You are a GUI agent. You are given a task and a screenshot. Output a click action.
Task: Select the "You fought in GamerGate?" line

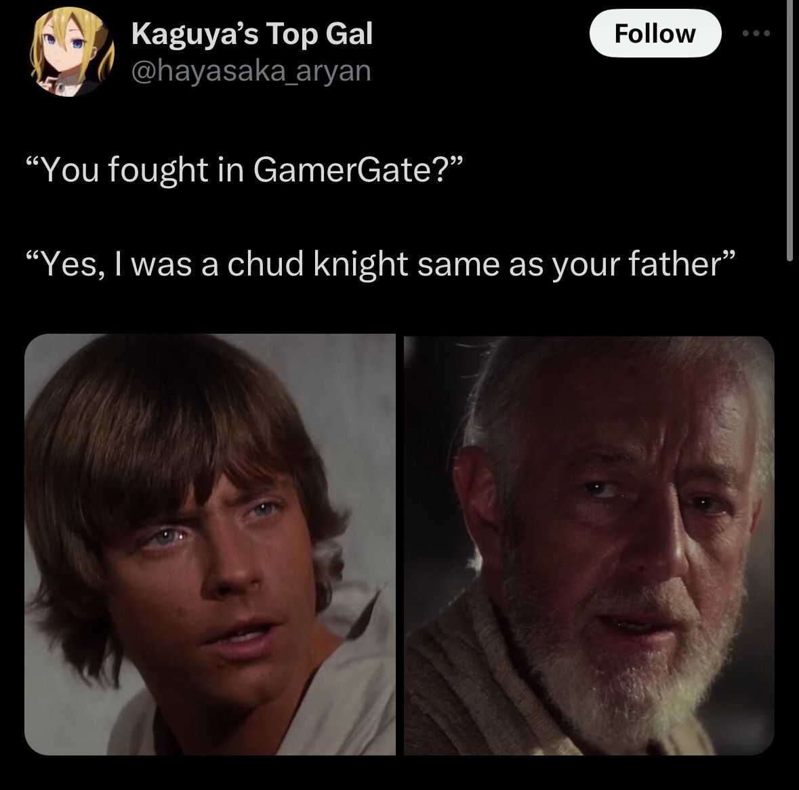click(x=245, y=170)
